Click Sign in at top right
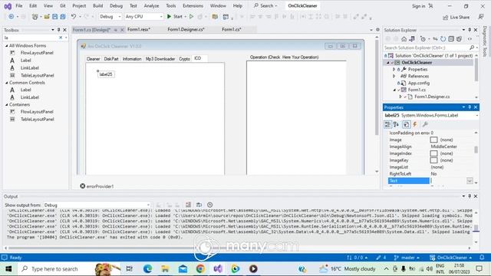 pos(418,6)
